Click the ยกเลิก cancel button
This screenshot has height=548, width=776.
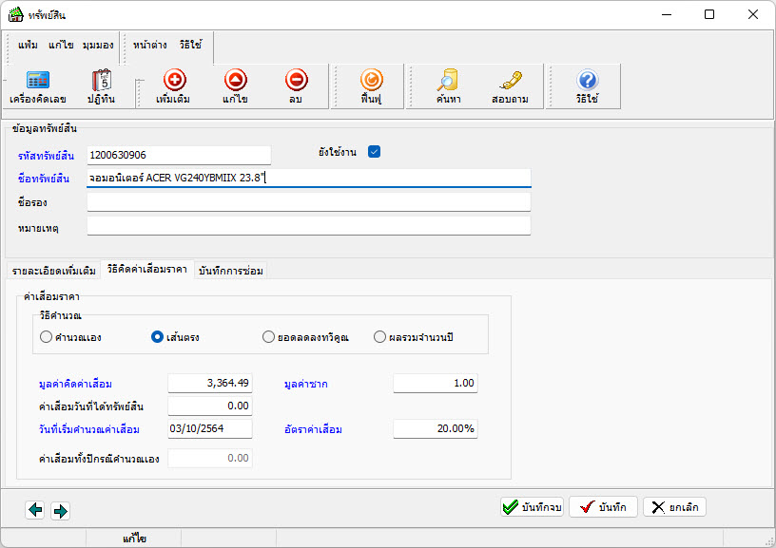coord(676,506)
